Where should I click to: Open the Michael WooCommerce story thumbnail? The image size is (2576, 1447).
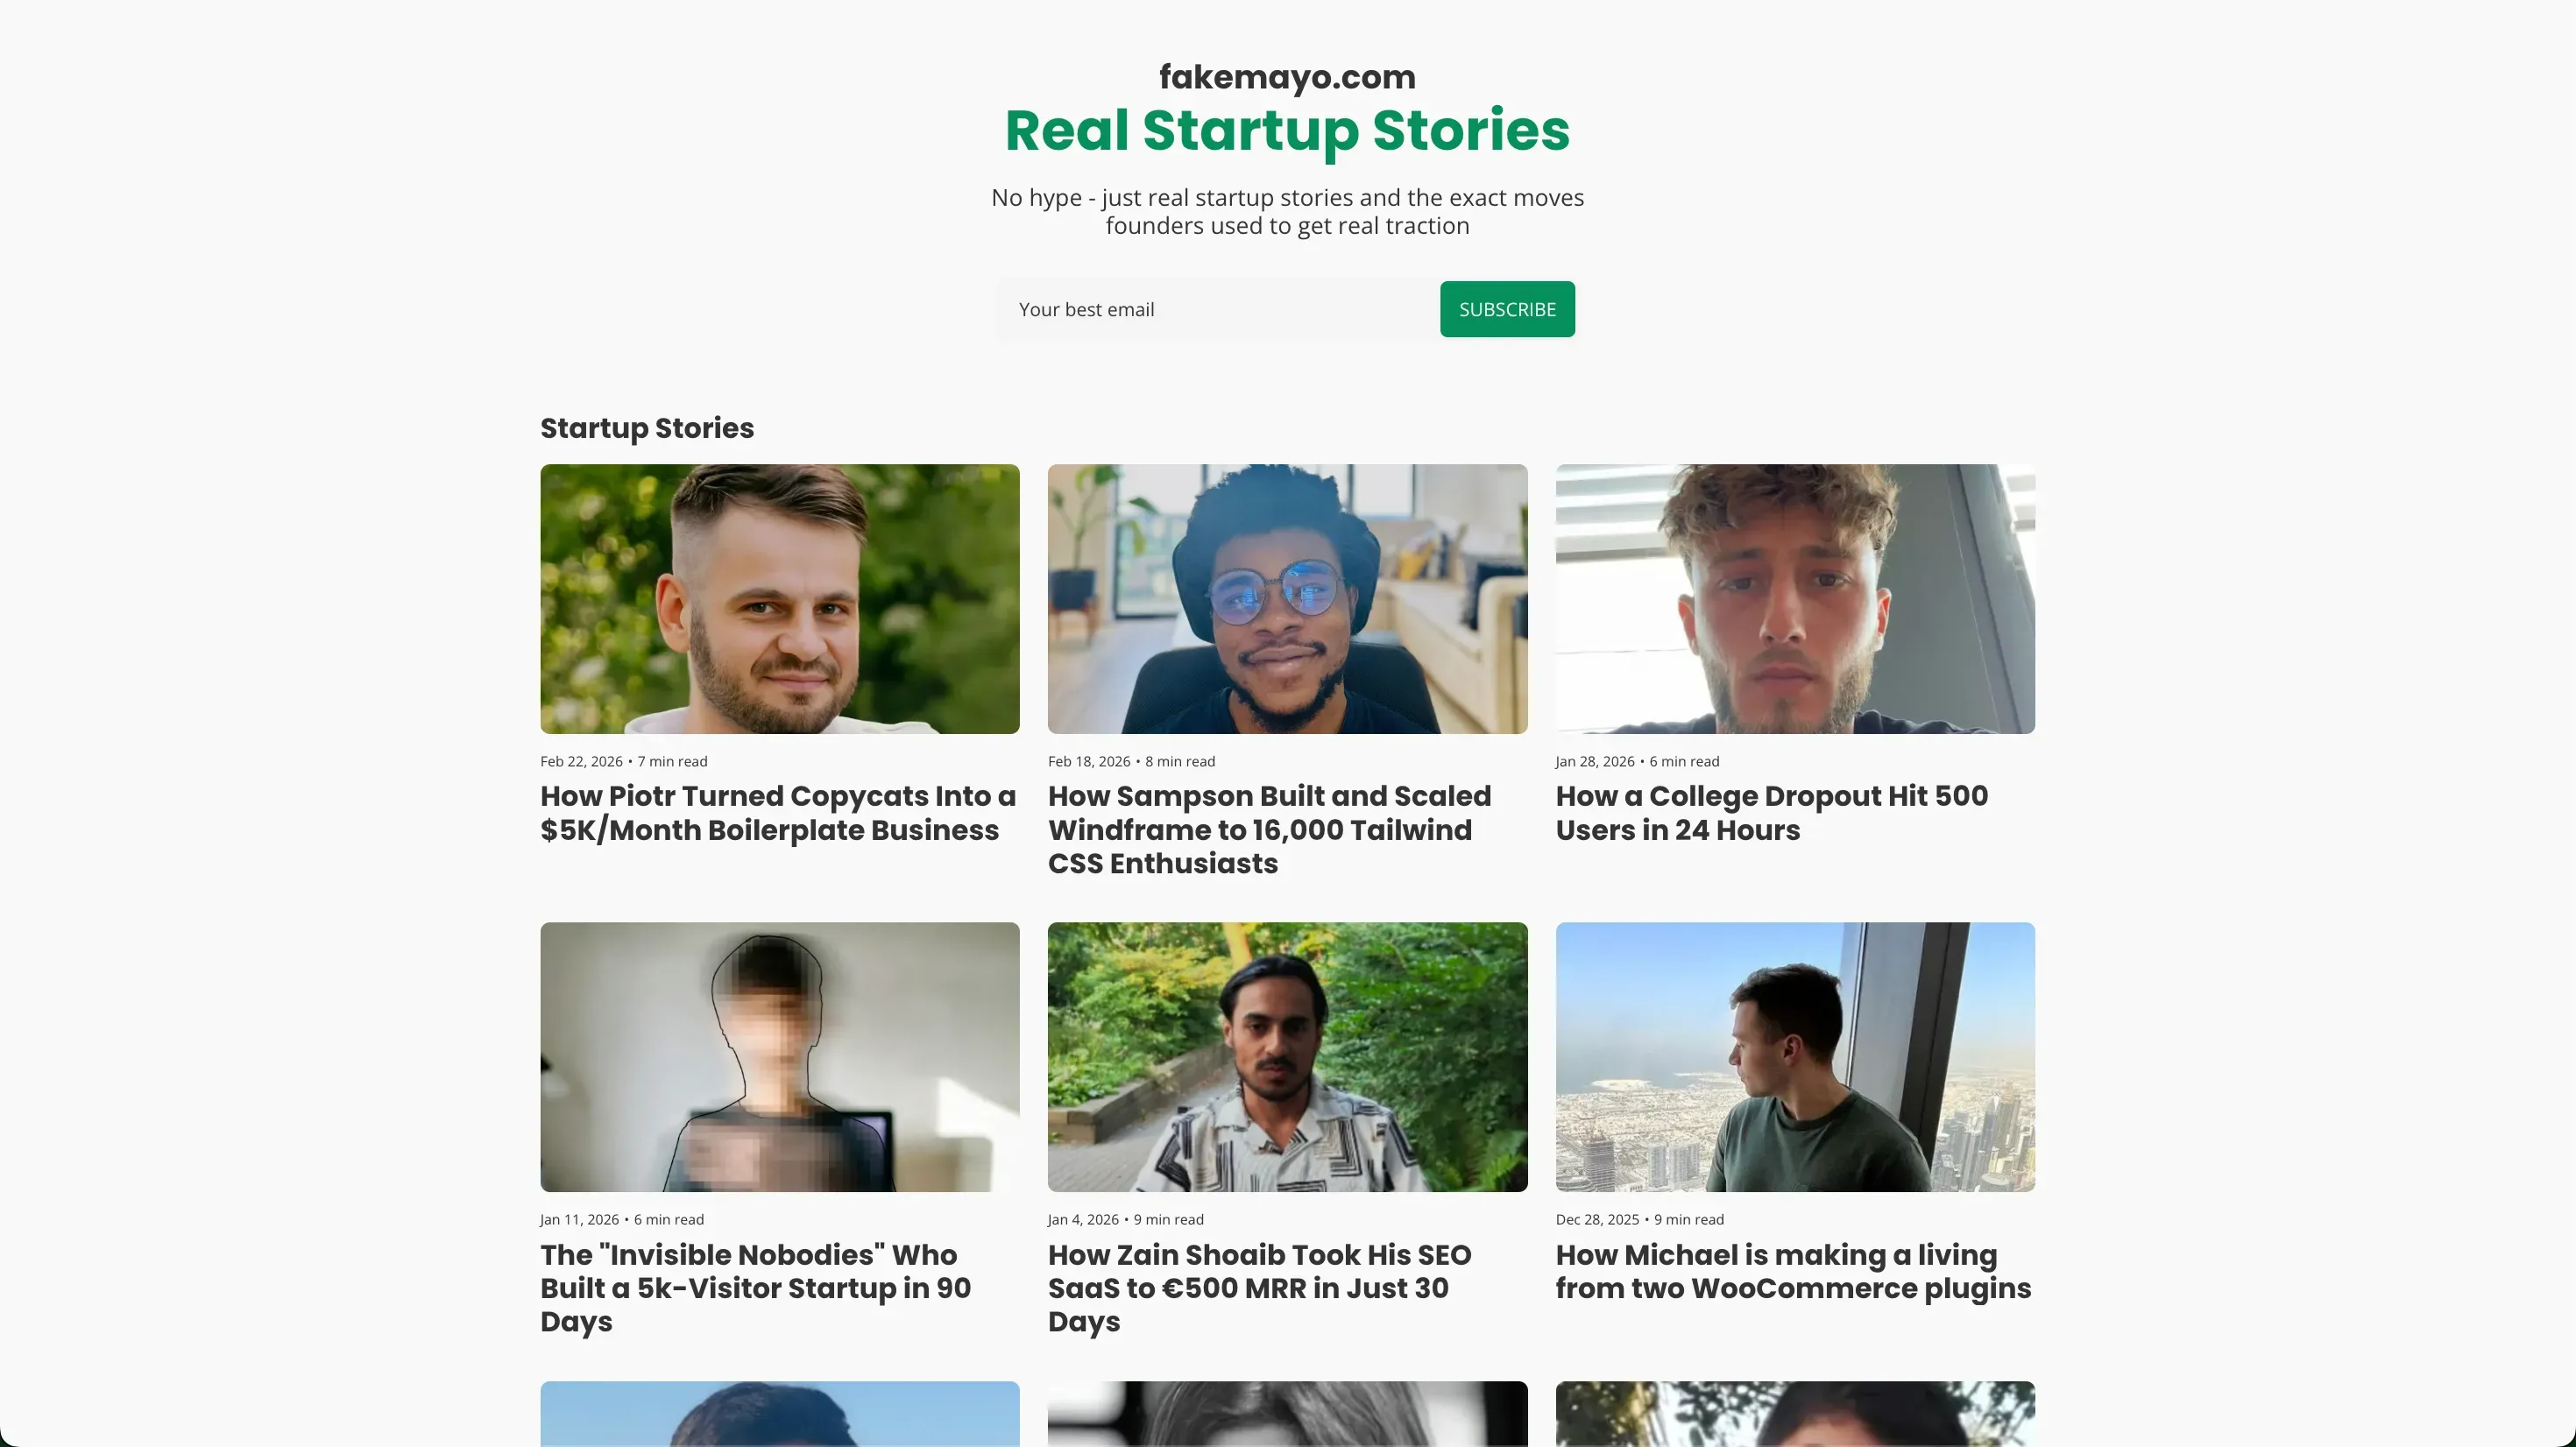pos(1794,1057)
